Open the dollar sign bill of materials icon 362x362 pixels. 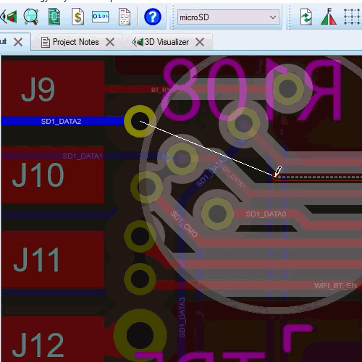click(77, 17)
